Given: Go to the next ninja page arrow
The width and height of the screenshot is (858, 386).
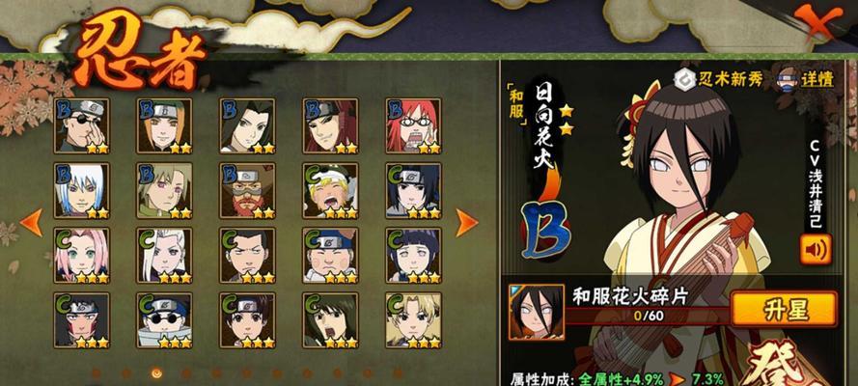Looking at the screenshot, I should (x=467, y=223).
